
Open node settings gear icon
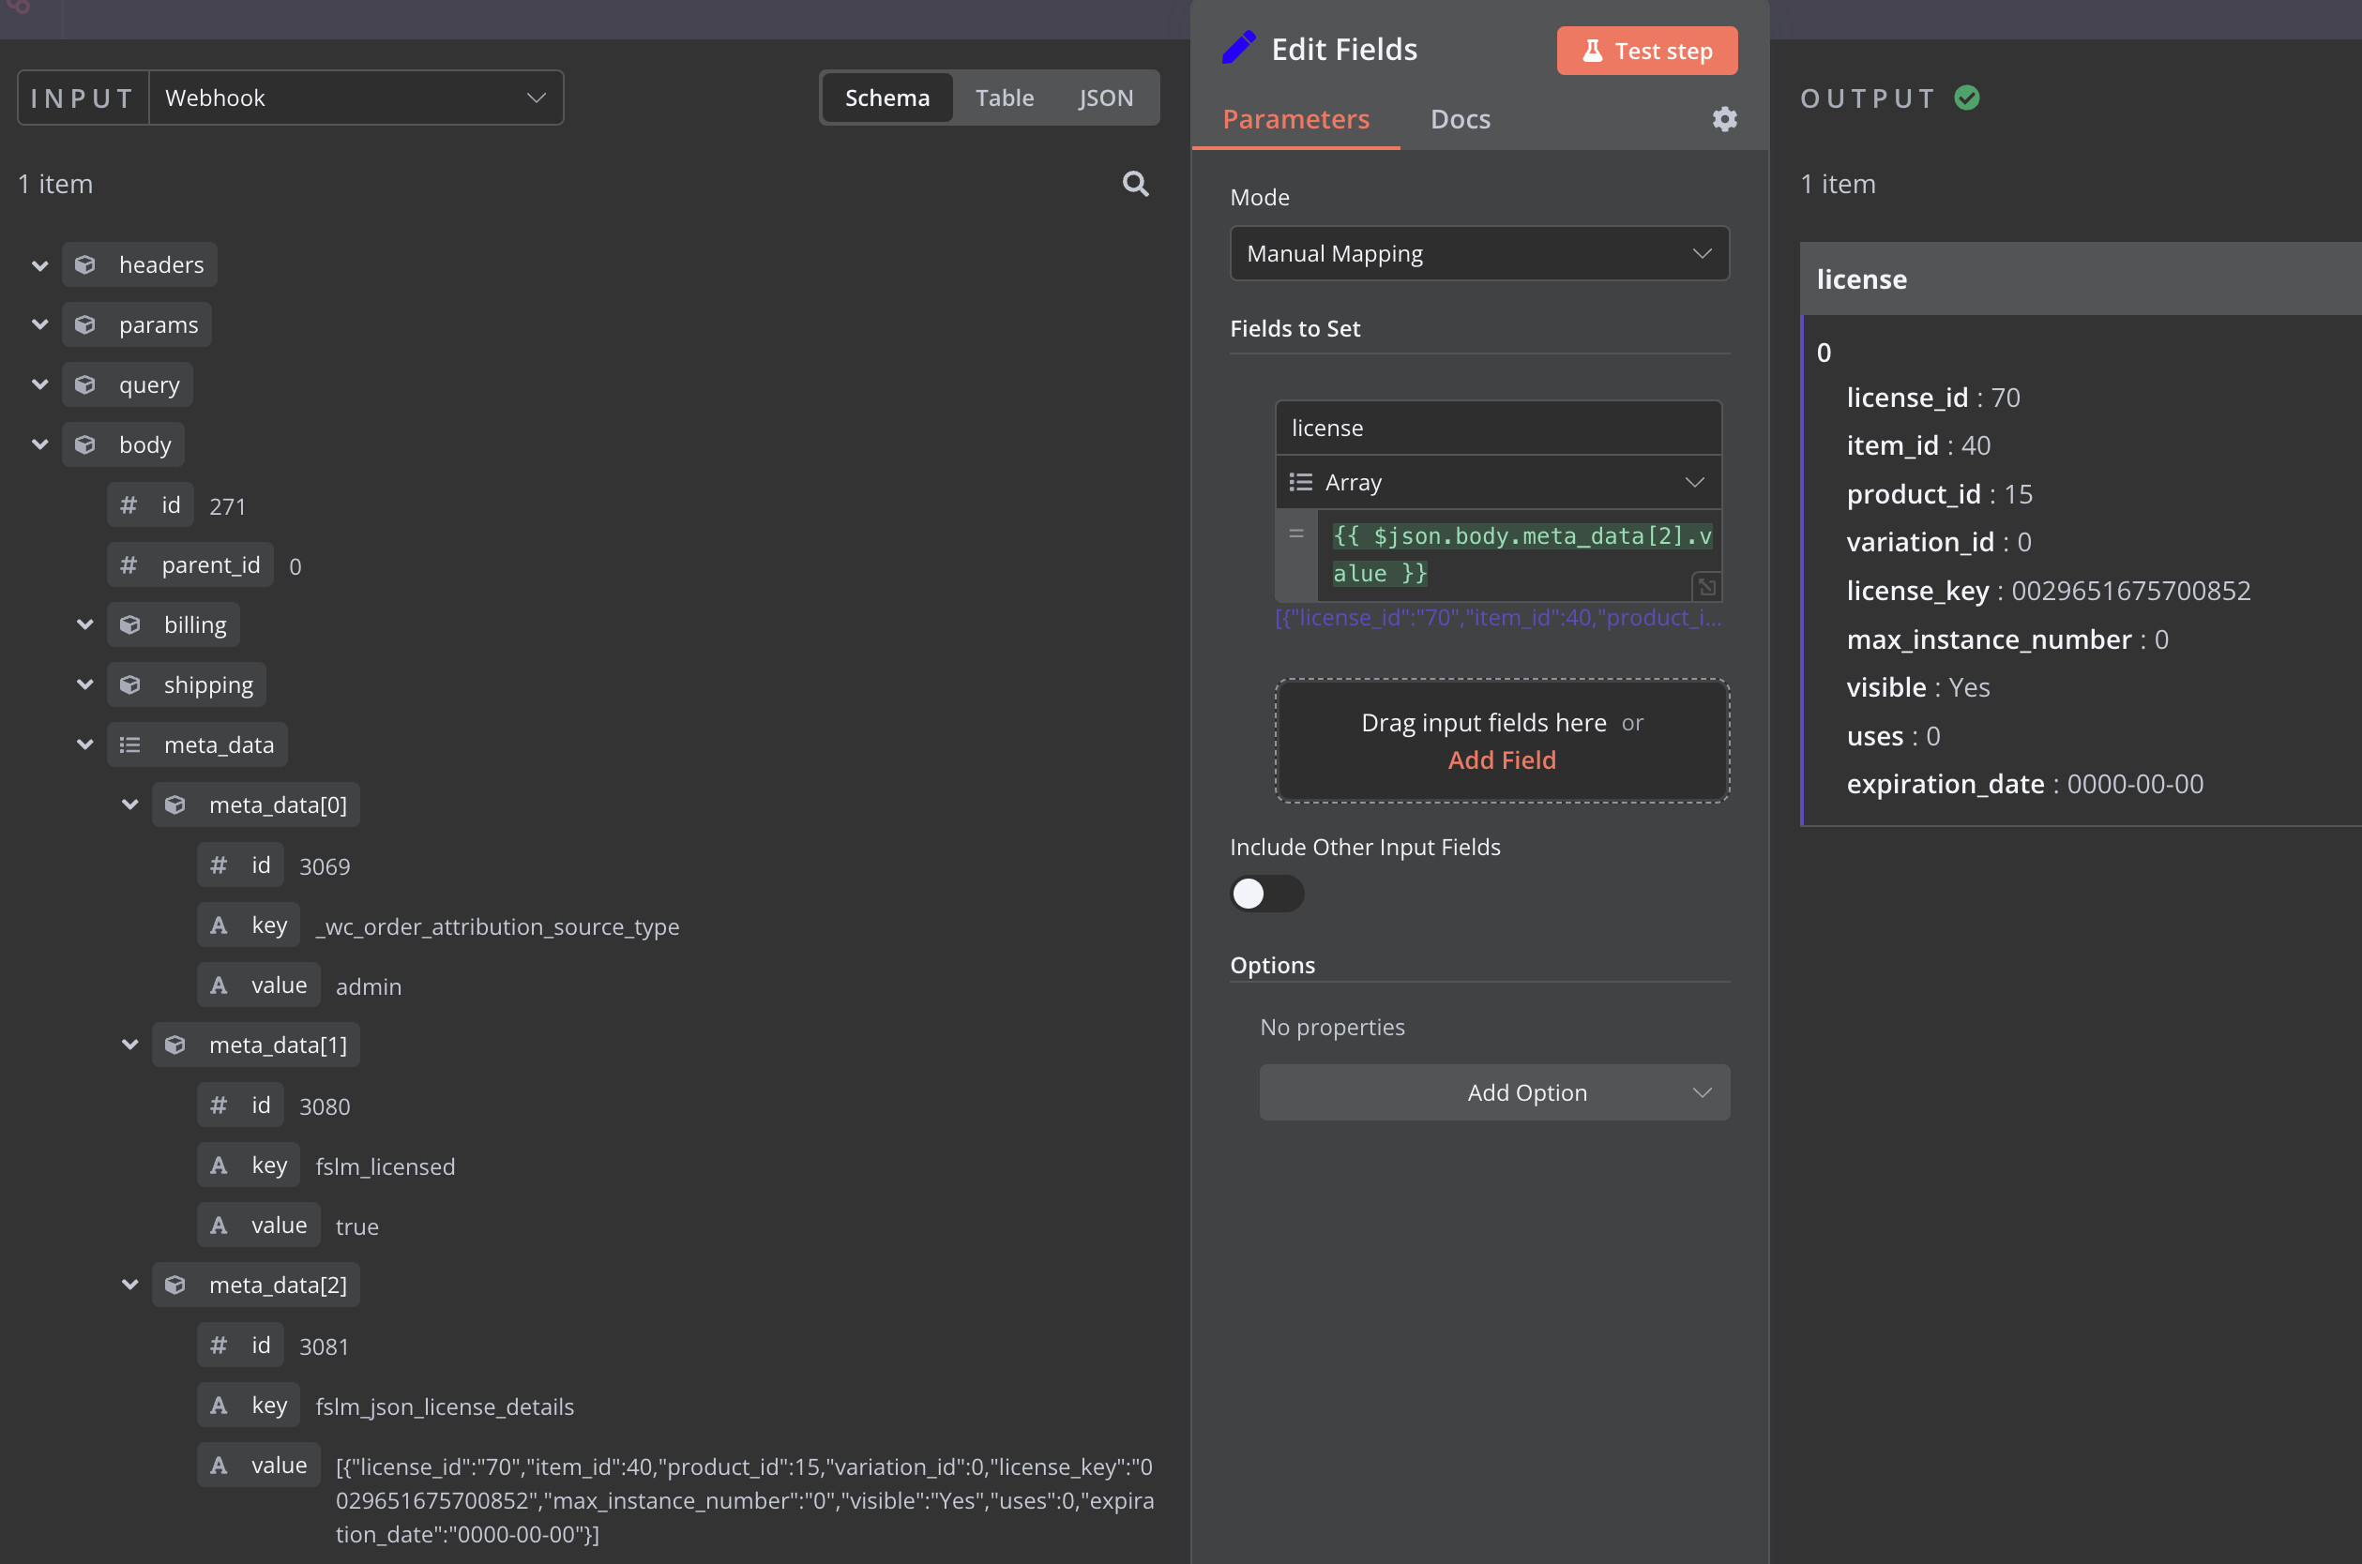click(1724, 120)
